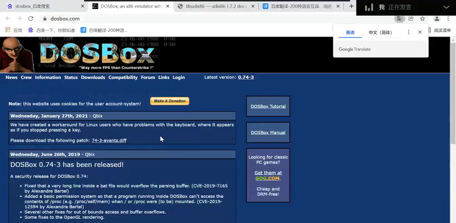Open the Compatibility menu item
The height and width of the screenshot is (223, 456).
pyautogui.click(x=123, y=78)
